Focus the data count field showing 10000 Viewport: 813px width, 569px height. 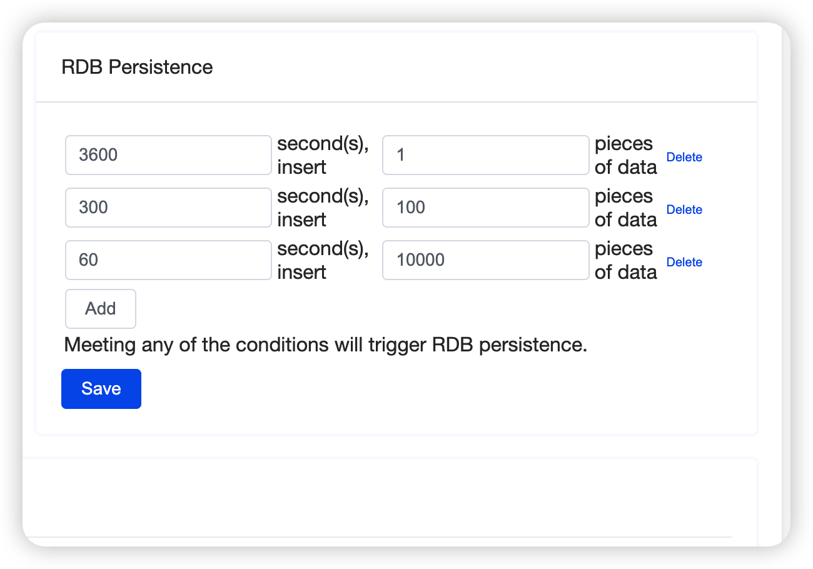tap(485, 260)
